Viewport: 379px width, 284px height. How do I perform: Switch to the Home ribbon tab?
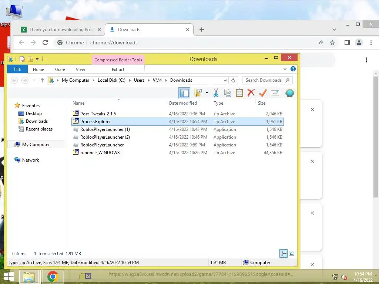click(38, 70)
